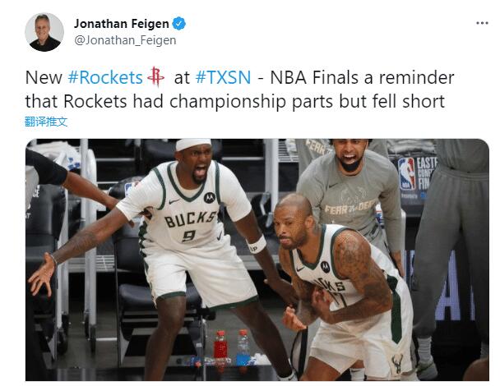The height and width of the screenshot is (386, 500).
Task: Click the man in gray Fear the Deer shirt
Action: tap(350, 191)
